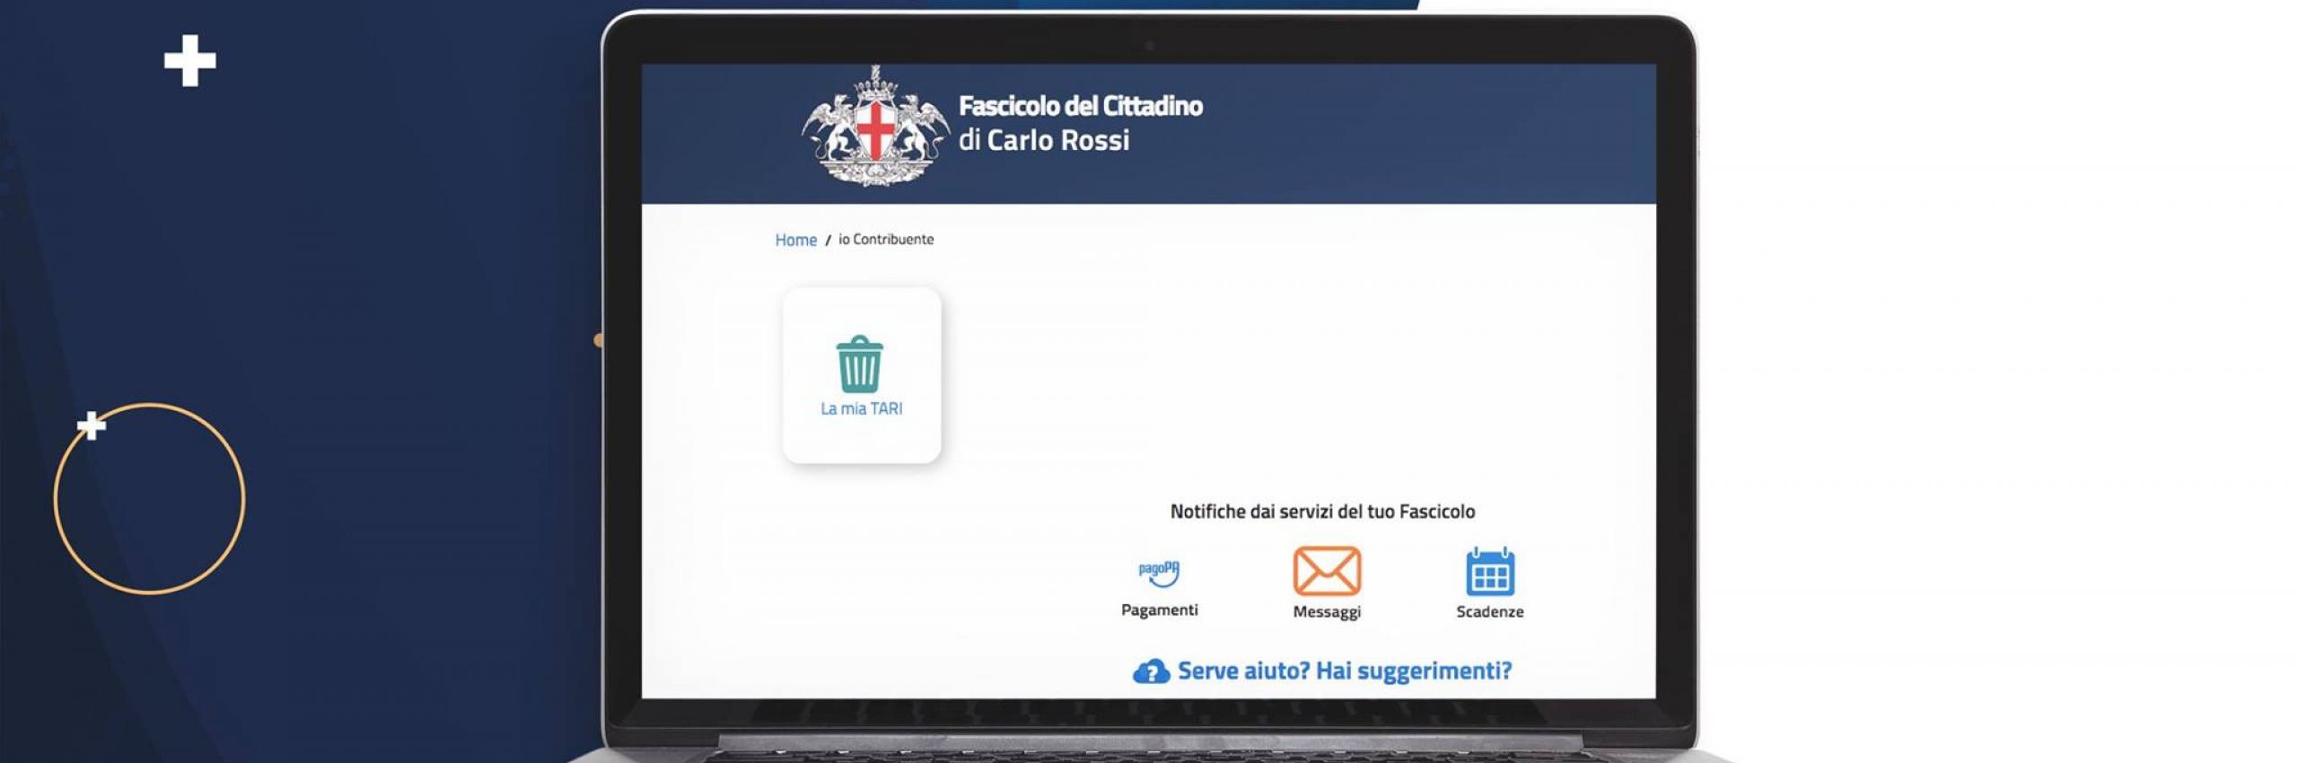The image size is (2298, 763).
Task: Select the 'io Contribuente' breadcrumb text
Action: point(886,239)
